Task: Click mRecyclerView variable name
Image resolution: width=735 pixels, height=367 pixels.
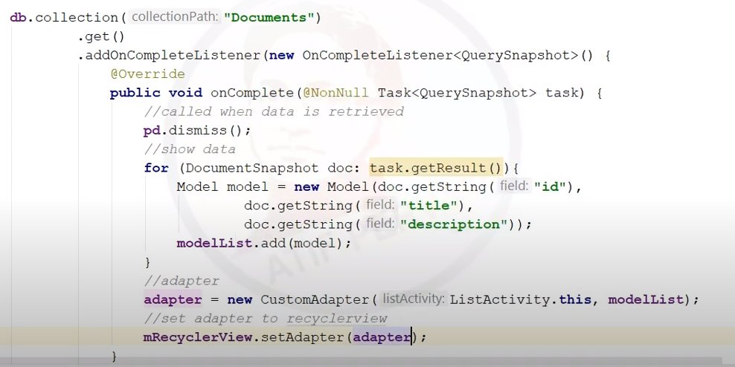Action: click(x=198, y=337)
